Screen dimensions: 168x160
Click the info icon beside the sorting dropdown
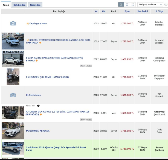point(166,5)
